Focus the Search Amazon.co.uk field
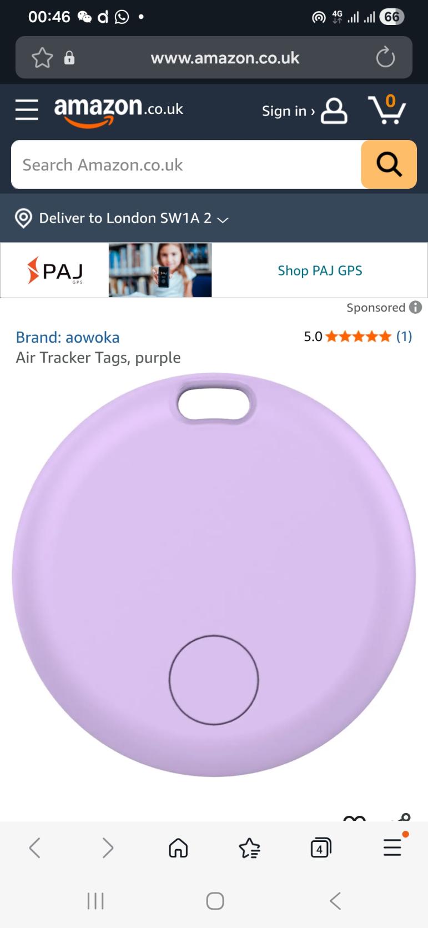 [186, 164]
